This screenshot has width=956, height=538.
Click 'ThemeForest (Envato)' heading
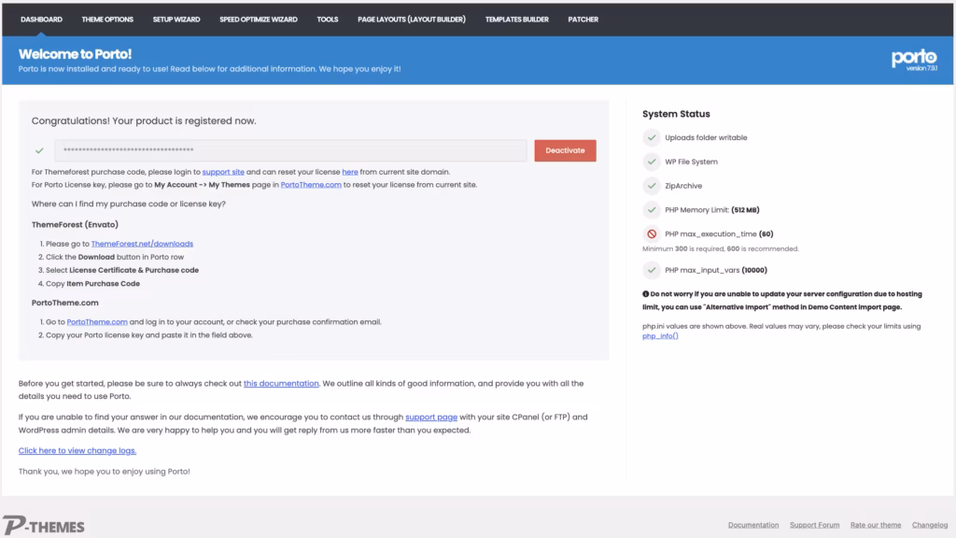point(75,225)
